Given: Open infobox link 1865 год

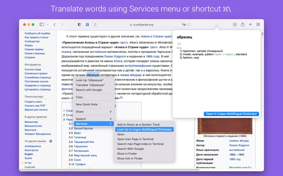Looking at the screenshot, I should 235,159.
